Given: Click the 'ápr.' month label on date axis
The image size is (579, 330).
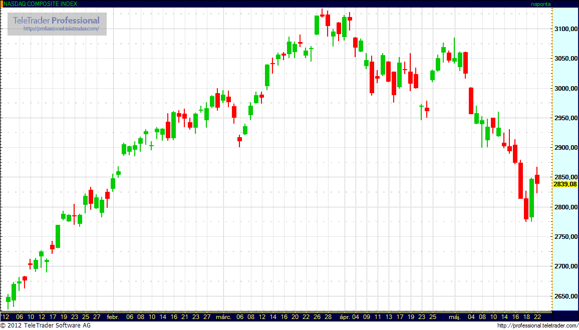Looking at the screenshot, I should (x=344, y=316).
